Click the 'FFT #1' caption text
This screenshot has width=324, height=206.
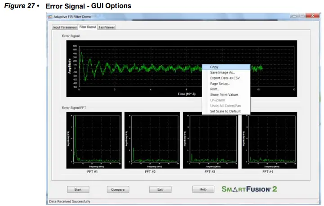[x=93, y=172]
